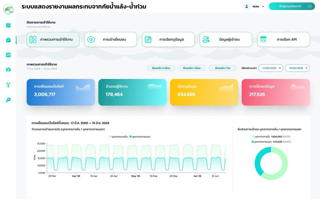Image resolution: width=320 pixels, height=199 pixels.
Task: Click the key icon in sidebar
Action: click(8, 100)
